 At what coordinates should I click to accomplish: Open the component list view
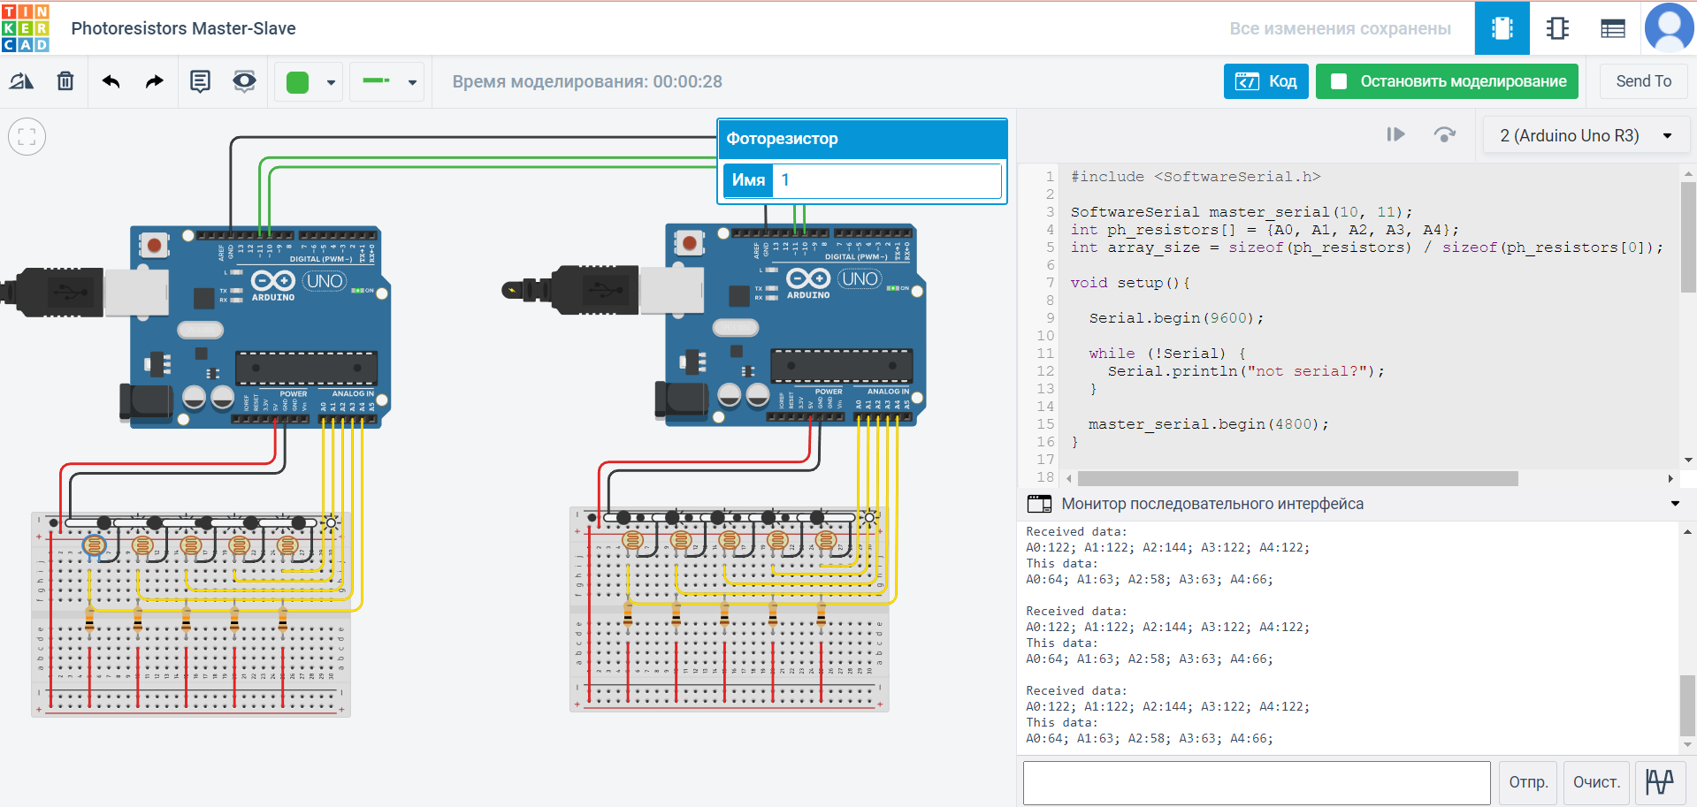click(1612, 27)
